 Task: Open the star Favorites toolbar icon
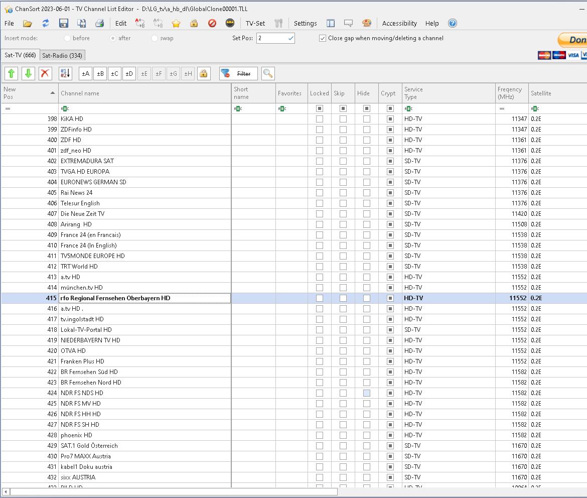point(176,23)
